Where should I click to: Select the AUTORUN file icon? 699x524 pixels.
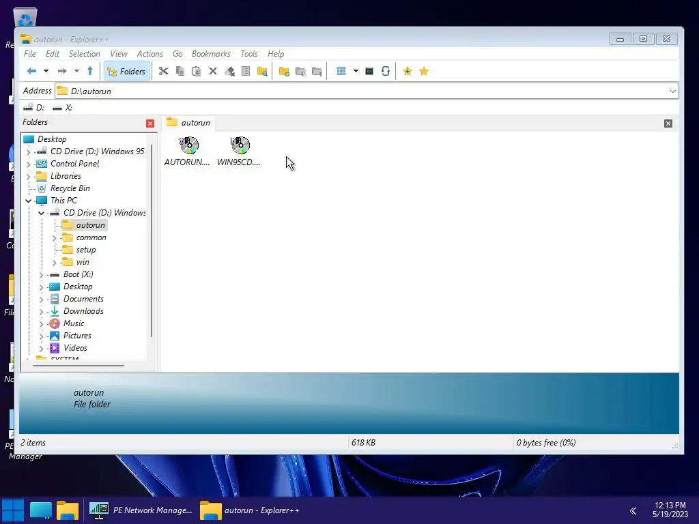(187, 151)
